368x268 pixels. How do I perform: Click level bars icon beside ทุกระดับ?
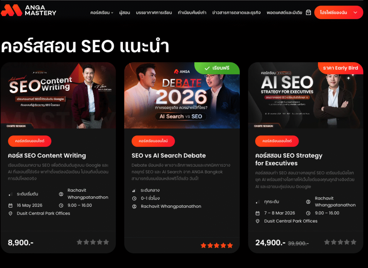(258, 202)
